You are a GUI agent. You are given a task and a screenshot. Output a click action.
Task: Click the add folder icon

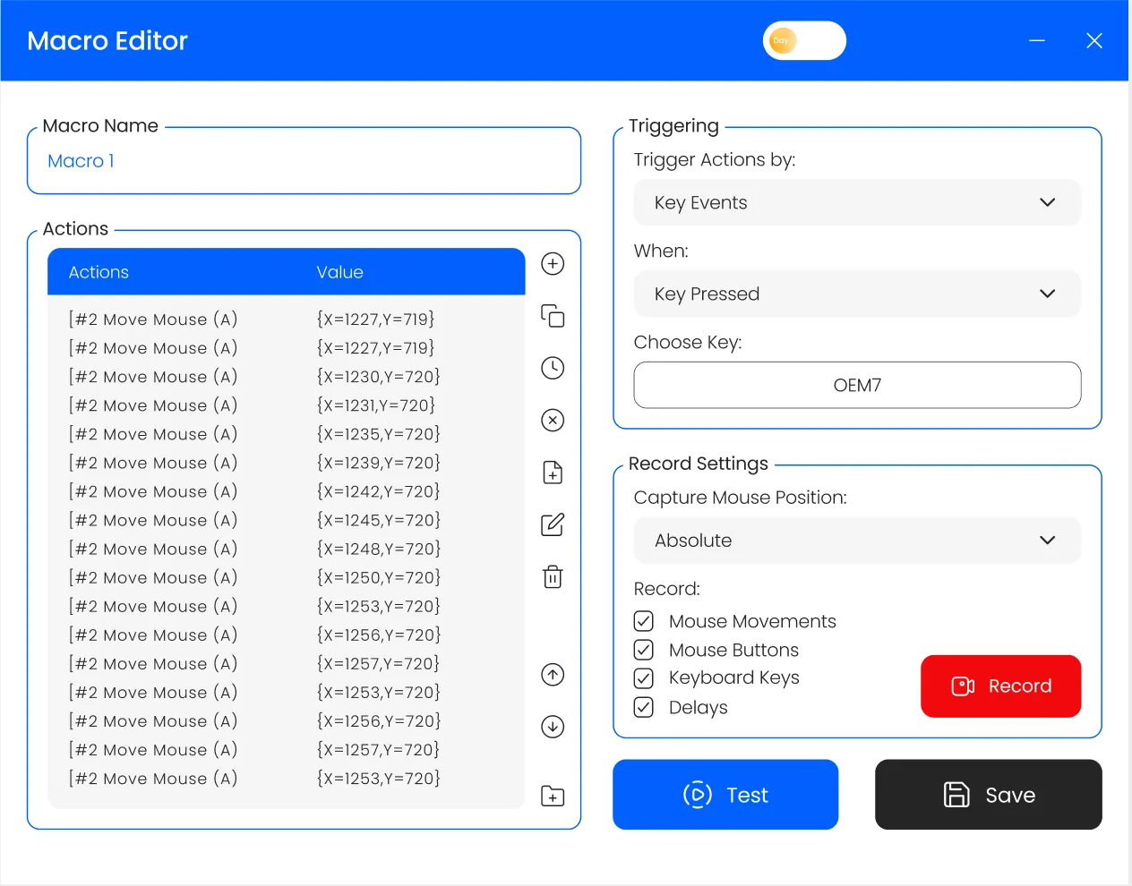pos(553,796)
